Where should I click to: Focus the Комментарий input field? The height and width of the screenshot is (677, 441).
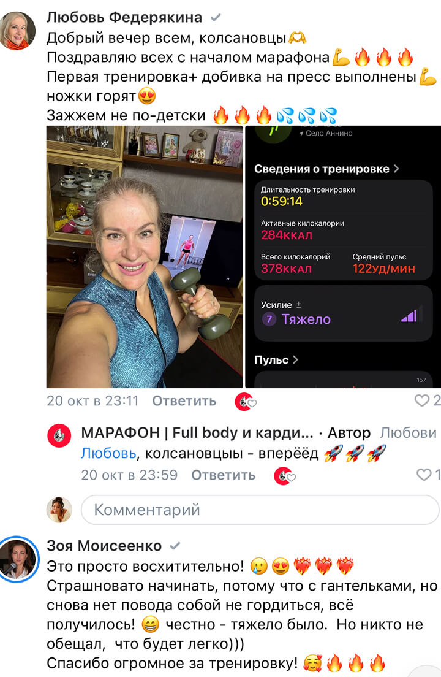(x=260, y=510)
